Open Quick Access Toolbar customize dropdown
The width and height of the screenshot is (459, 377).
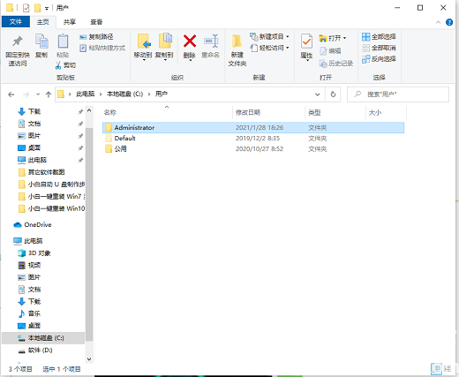point(47,8)
